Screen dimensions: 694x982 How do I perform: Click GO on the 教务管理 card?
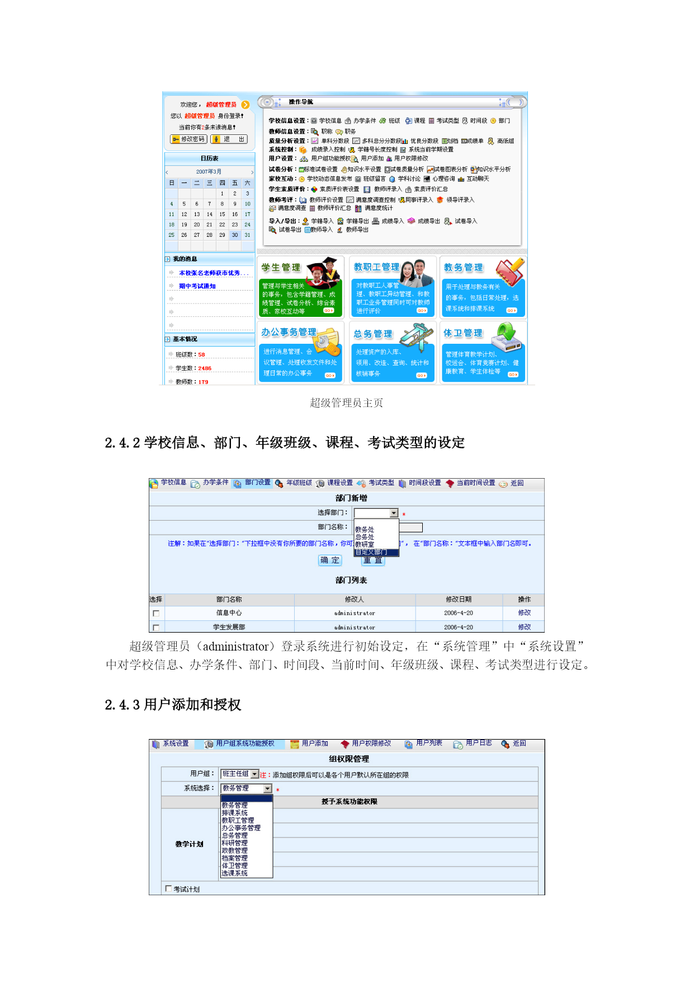(512, 310)
